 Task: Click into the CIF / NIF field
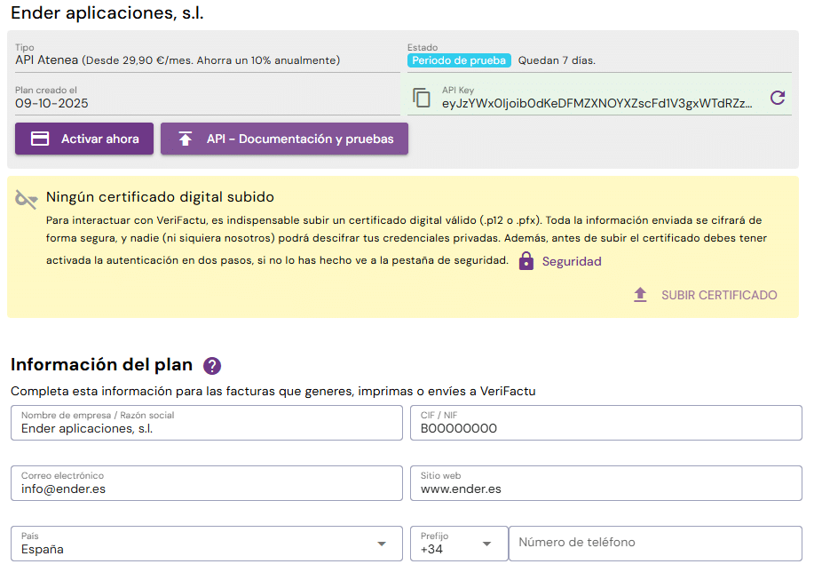click(x=604, y=428)
